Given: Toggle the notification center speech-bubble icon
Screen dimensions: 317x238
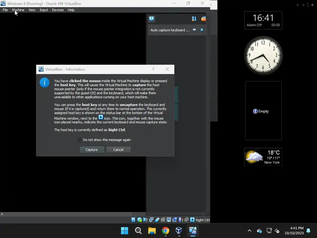Looking at the screenshot, I should pyautogui.click(x=152, y=19).
